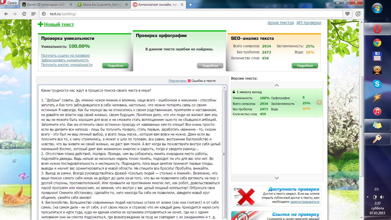Close the Антиплагиат онлайн tab
The height and width of the screenshot is (220, 391).
click(183, 5)
